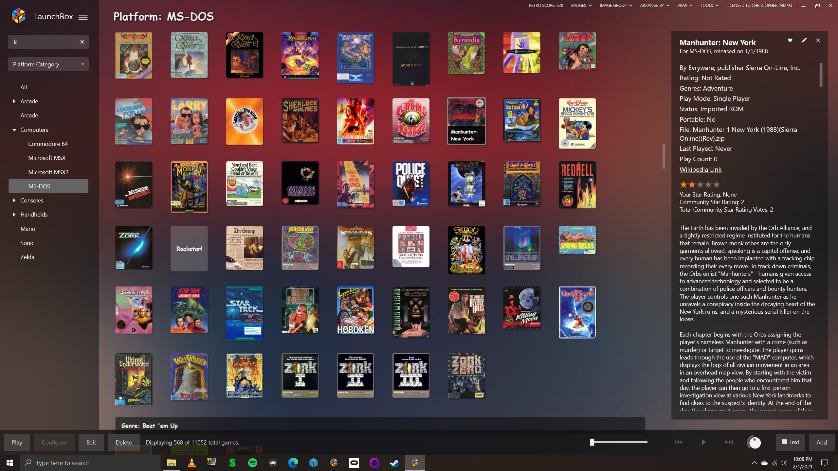Skip to previous music track
Viewport: 838px width, 471px height.
[678, 442]
